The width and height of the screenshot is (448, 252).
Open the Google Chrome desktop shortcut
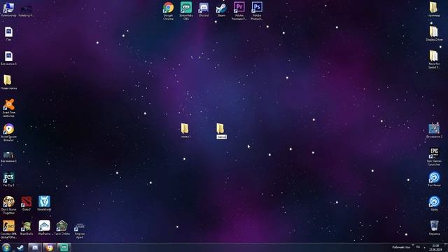[x=168, y=11]
